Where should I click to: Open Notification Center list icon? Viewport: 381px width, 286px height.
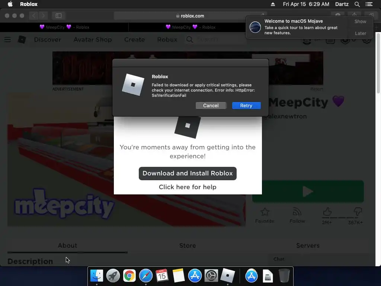(x=369, y=4)
